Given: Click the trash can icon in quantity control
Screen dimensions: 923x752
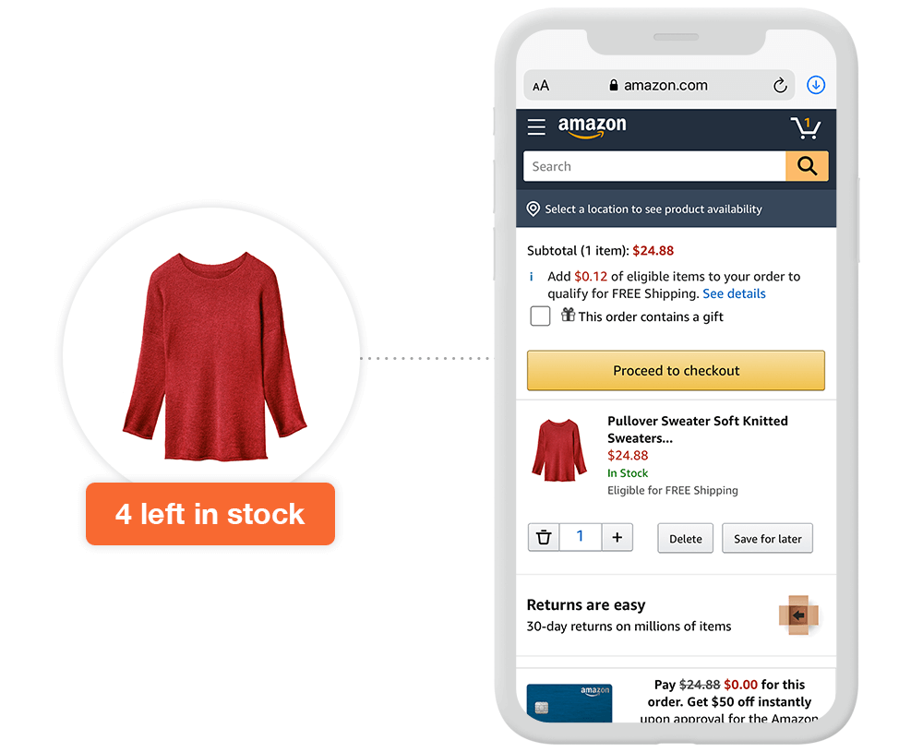Looking at the screenshot, I should [x=544, y=537].
